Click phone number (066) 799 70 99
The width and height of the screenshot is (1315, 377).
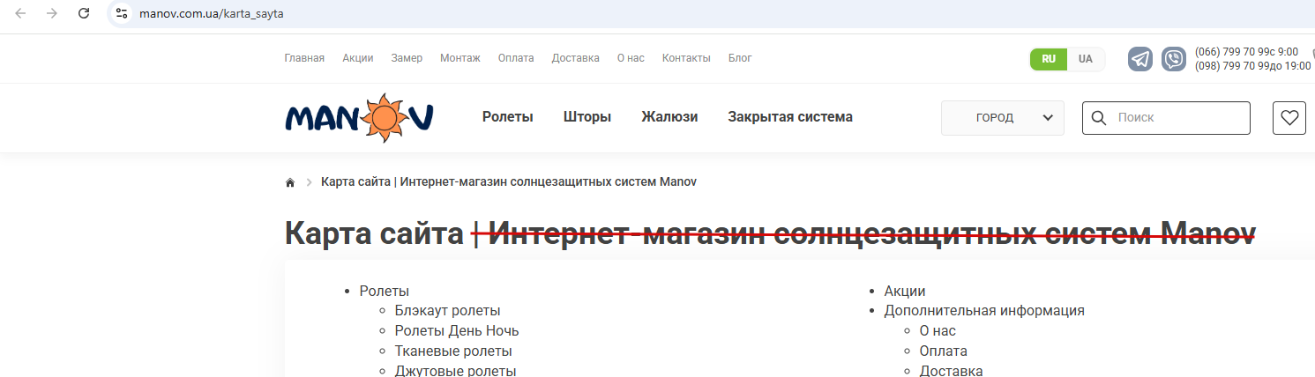point(1231,52)
